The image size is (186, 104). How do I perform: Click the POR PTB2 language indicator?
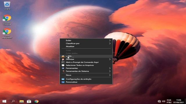pos(169,101)
